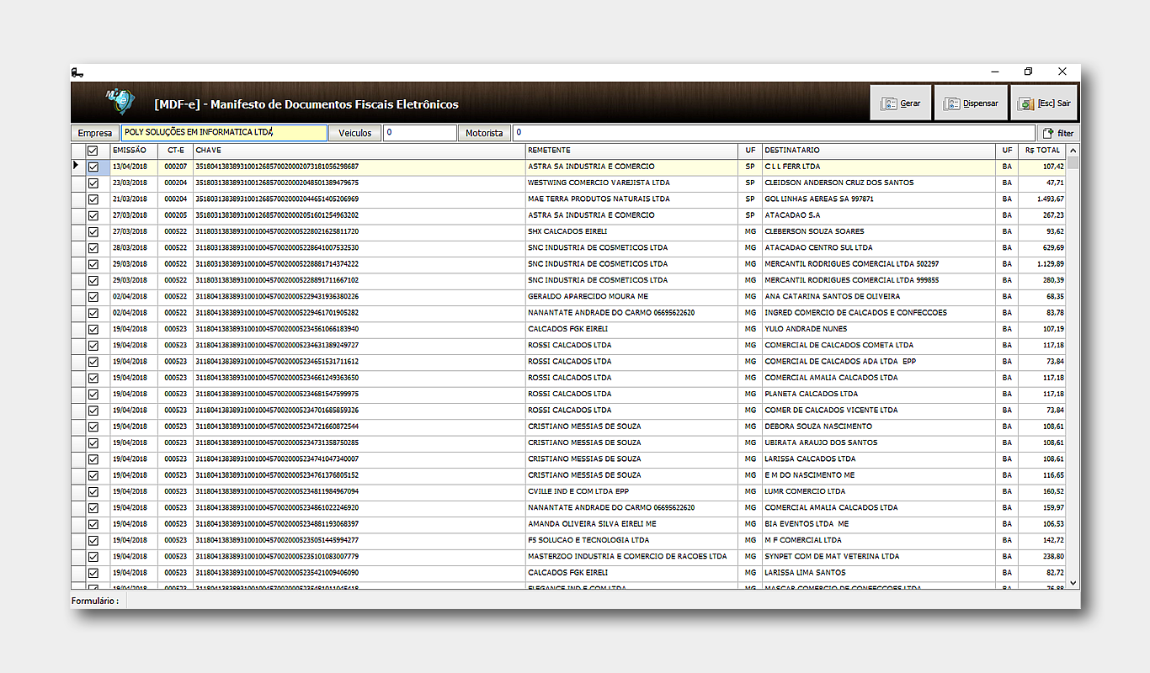
Task: Click cell BIA EVENTOS LTDA ME
Action: point(879,524)
